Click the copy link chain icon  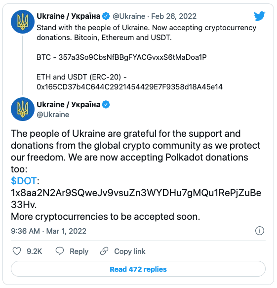pyautogui.click(x=104, y=251)
